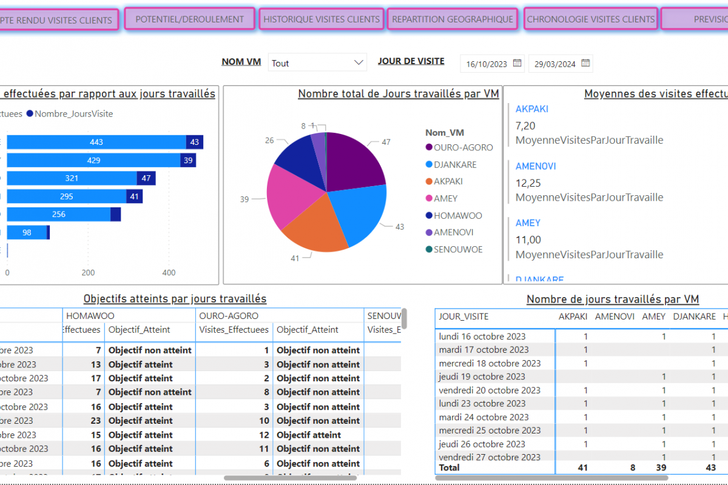Click the vertical scrollbar of objectives table
The height and width of the screenshot is (485, 728).
[x=404, y=318]
